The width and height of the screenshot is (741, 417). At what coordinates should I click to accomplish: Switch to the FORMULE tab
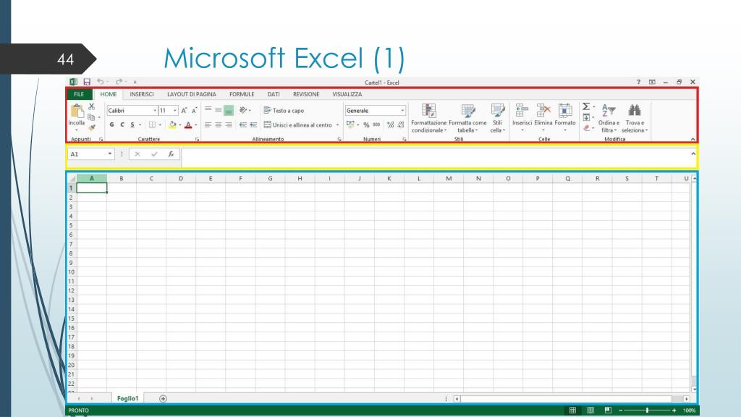tap(242, 94)
